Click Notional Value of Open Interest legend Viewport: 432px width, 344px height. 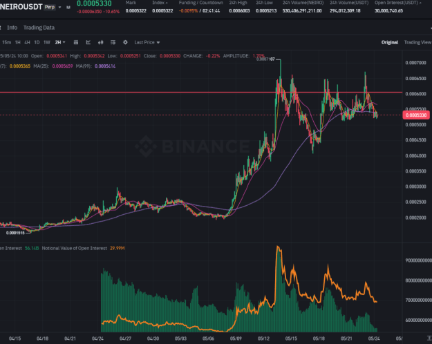tap(74, 249)
